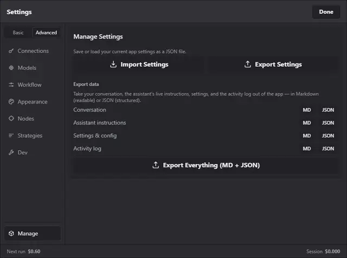Click 'Save or load your current app settings' text

coord(130,51)
